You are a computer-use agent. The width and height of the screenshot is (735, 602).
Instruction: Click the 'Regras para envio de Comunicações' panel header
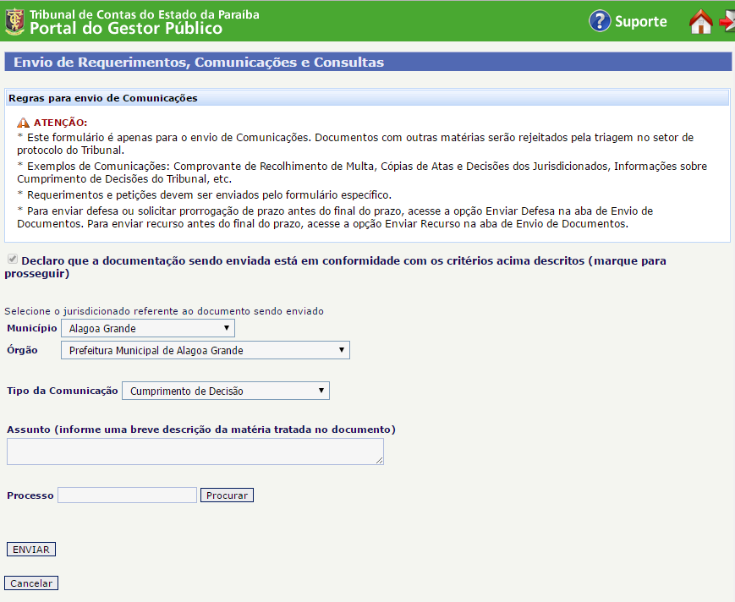pos(103,98)
